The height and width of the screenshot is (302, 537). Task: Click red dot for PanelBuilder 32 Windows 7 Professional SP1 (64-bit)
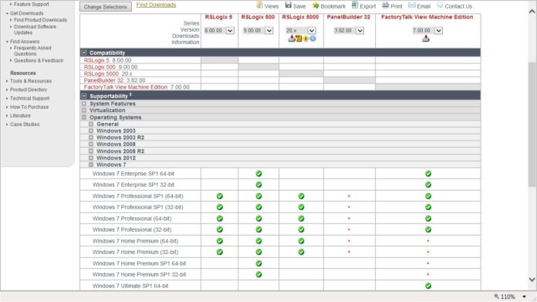[349, 196]
